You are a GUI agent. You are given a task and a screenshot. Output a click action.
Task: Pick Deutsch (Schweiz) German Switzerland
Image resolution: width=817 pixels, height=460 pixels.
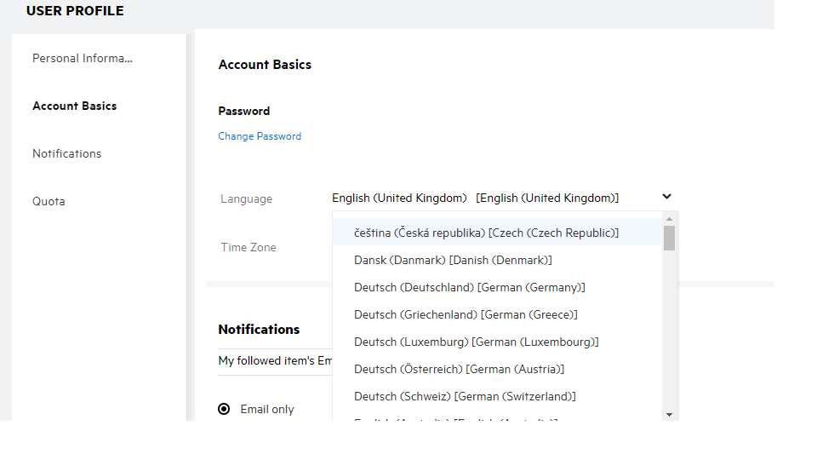click(465, 396)
